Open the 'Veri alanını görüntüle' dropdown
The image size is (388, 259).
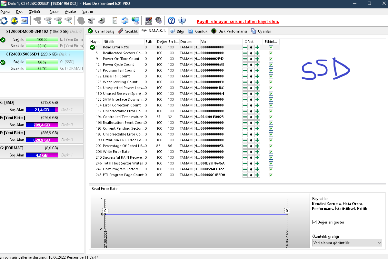347,243
